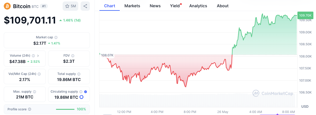The height and width of the screenshot is (115, 316).
Task: Click the circulating supply progress ring
Action: [x=81, y=97]
